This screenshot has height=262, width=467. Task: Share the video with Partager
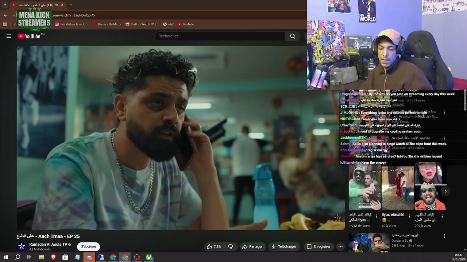coord(252,246)
